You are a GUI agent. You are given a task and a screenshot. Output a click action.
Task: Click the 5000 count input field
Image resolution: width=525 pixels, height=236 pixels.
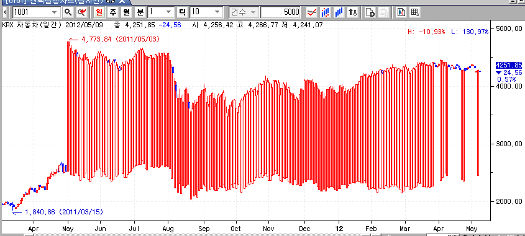coord(280,12)
